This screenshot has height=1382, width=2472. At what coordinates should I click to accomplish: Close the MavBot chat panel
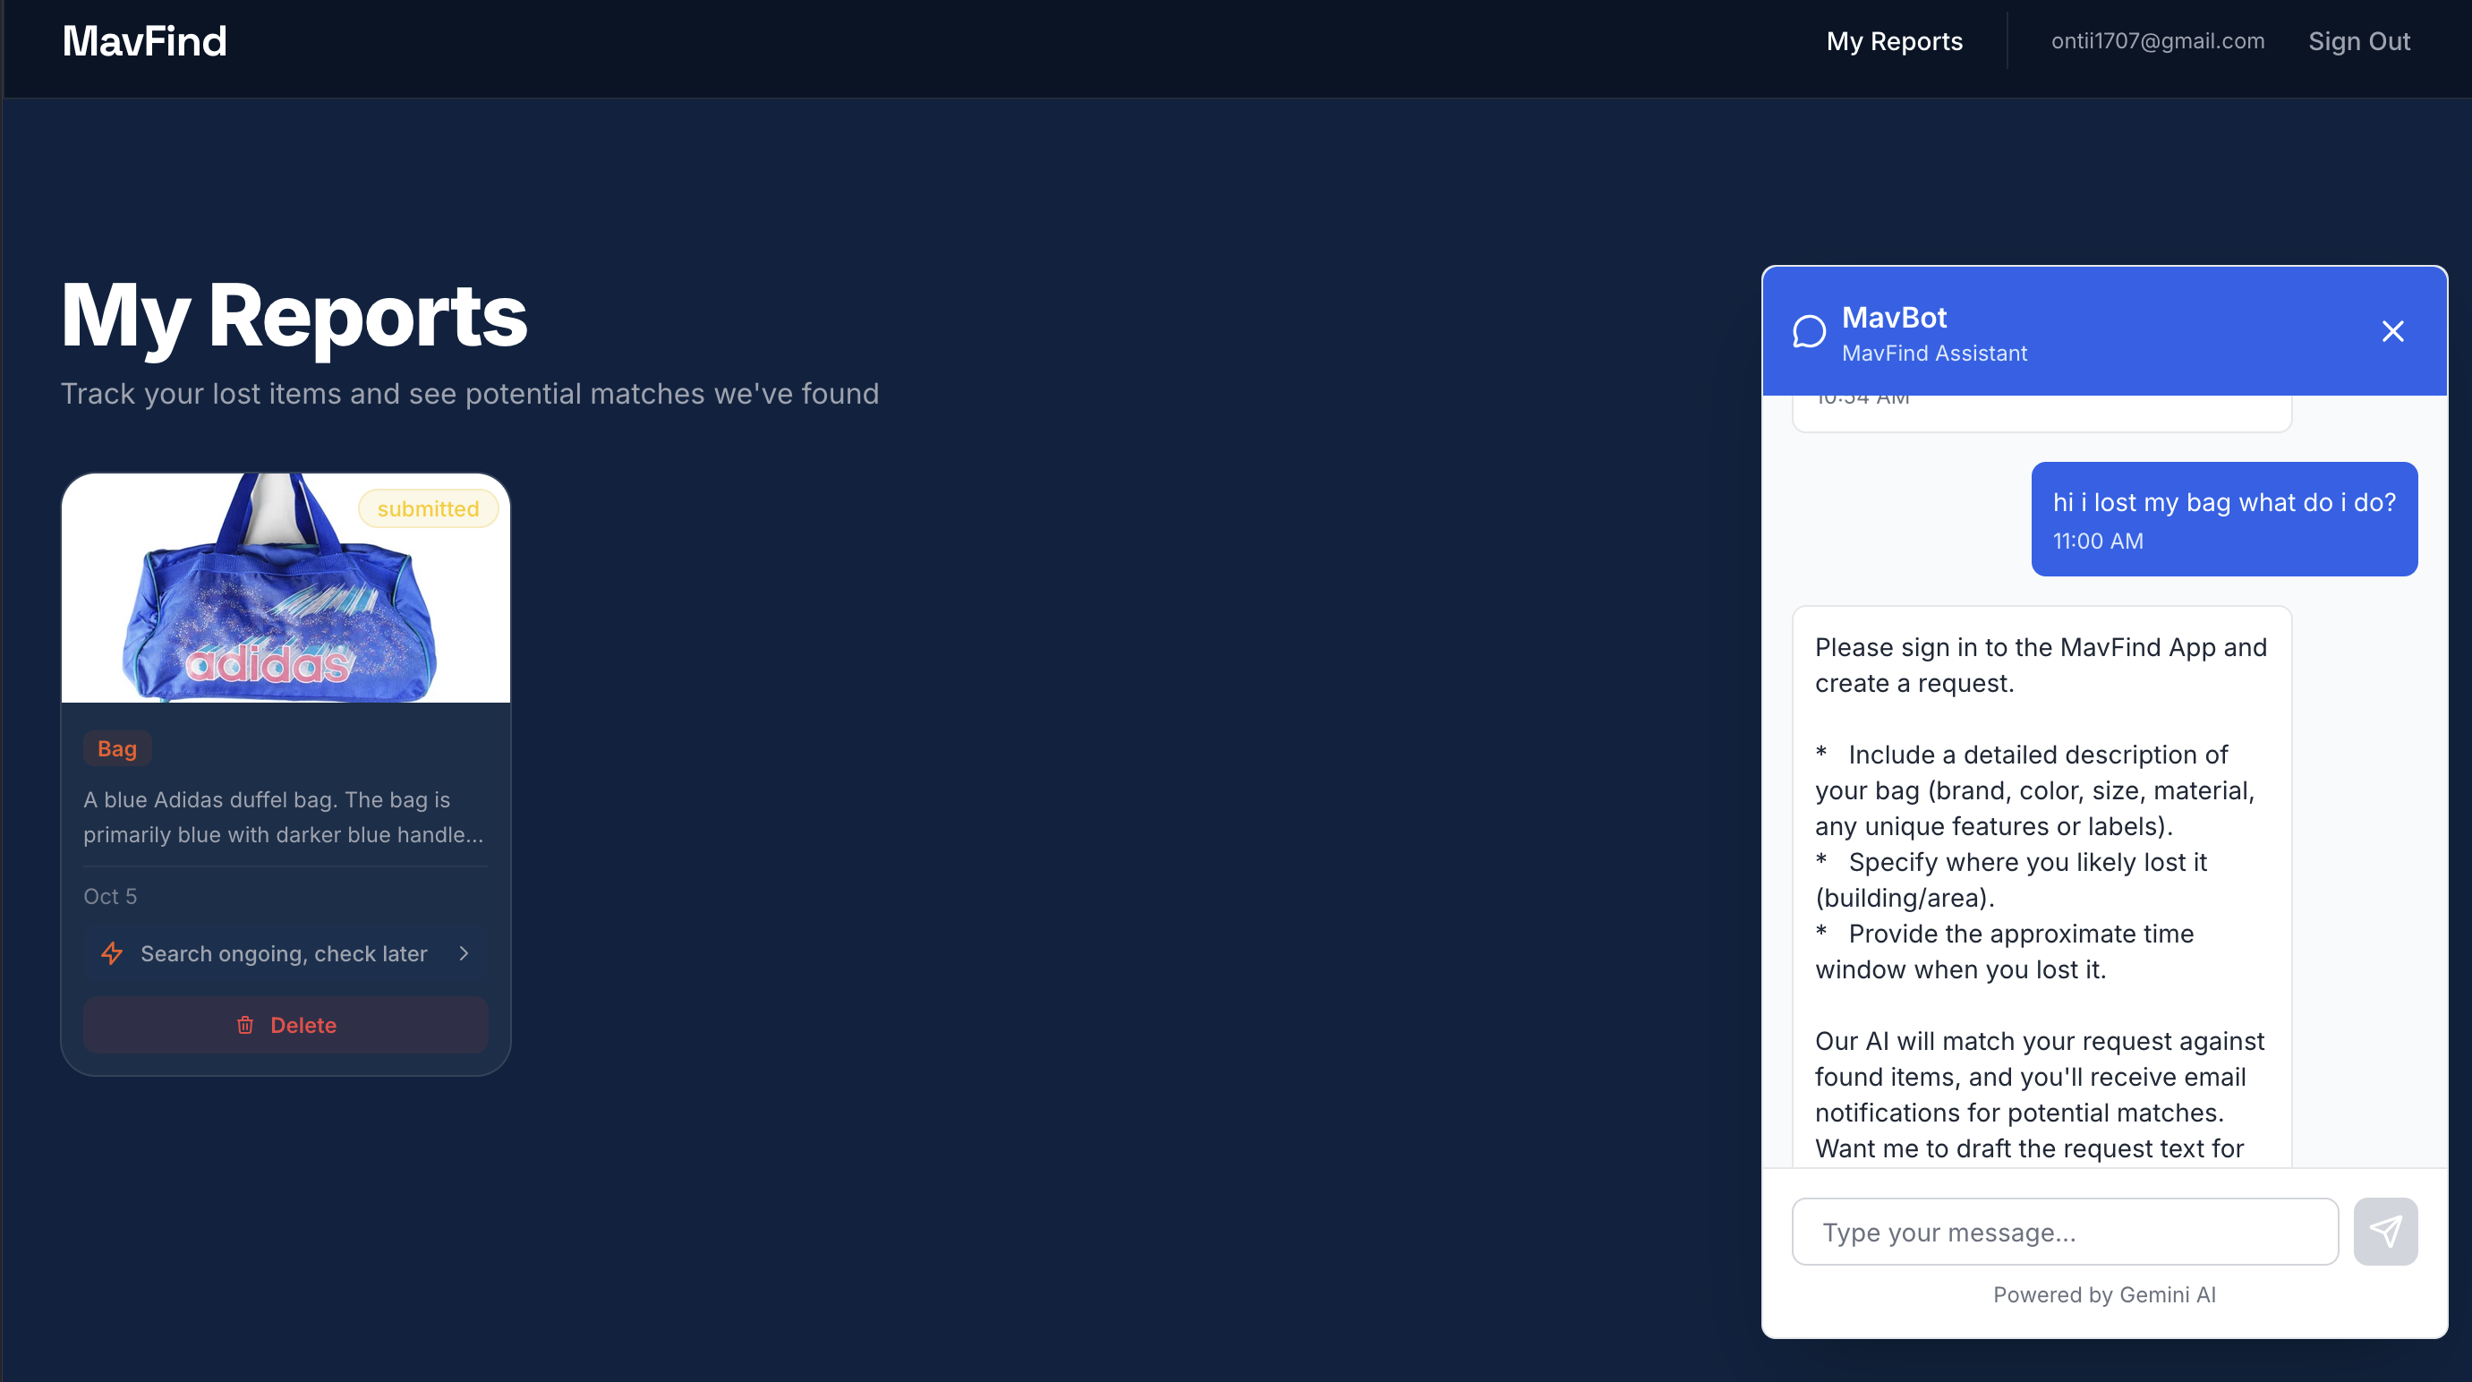point(2392,331)
